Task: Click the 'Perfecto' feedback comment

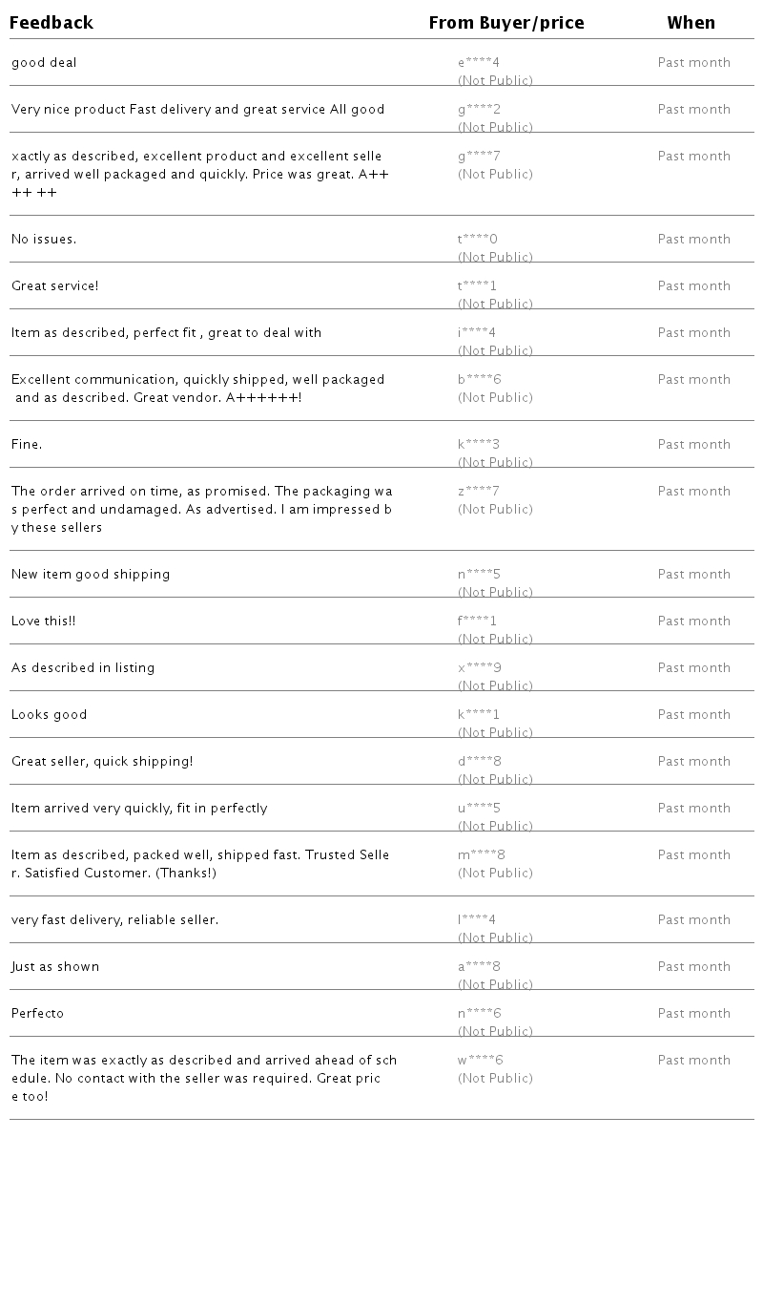Action: coord(38,1014)
